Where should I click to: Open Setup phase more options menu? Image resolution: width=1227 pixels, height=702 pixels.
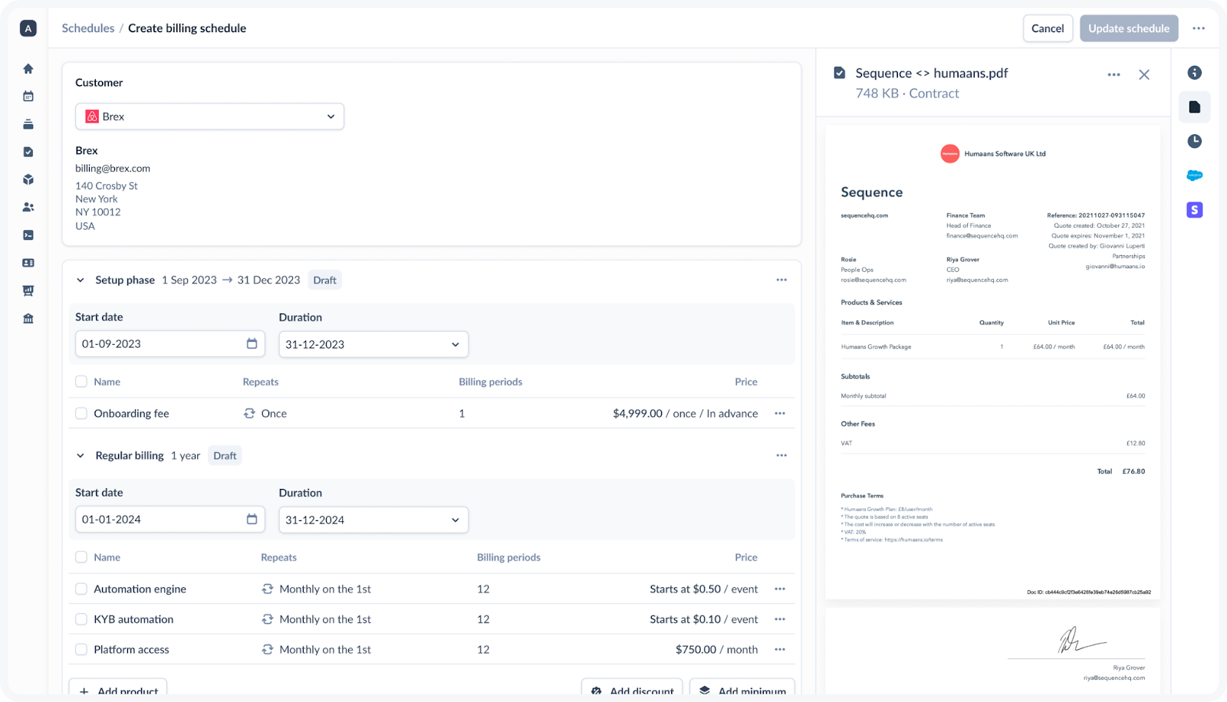pyautogui.click(x=781, y=280)
